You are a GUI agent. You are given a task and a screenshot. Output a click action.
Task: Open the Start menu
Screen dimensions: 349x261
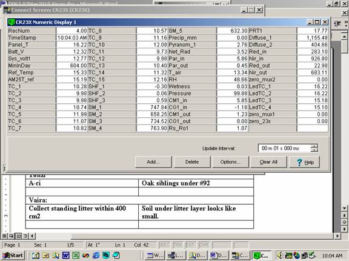point(13,255)
